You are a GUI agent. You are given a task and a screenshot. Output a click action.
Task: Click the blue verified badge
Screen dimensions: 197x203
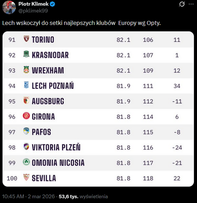[52, 4]
